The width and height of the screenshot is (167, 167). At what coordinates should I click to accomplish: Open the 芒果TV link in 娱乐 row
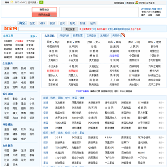pos(125,142)
